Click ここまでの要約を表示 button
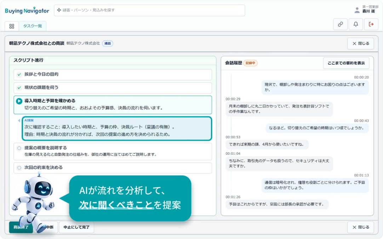 [x=346, y=63]
